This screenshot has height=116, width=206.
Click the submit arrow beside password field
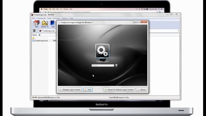(x=116, y=65)
